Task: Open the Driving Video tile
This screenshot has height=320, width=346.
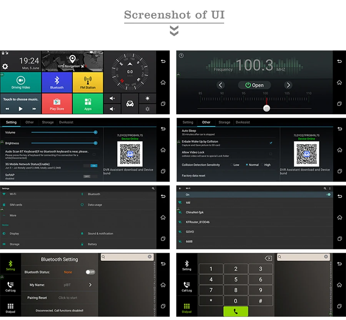Action: point(21,82)
